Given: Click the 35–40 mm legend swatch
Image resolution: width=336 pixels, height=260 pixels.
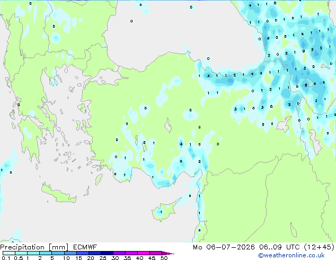Looking at the screenshot, I should click(x=131, y=253).
